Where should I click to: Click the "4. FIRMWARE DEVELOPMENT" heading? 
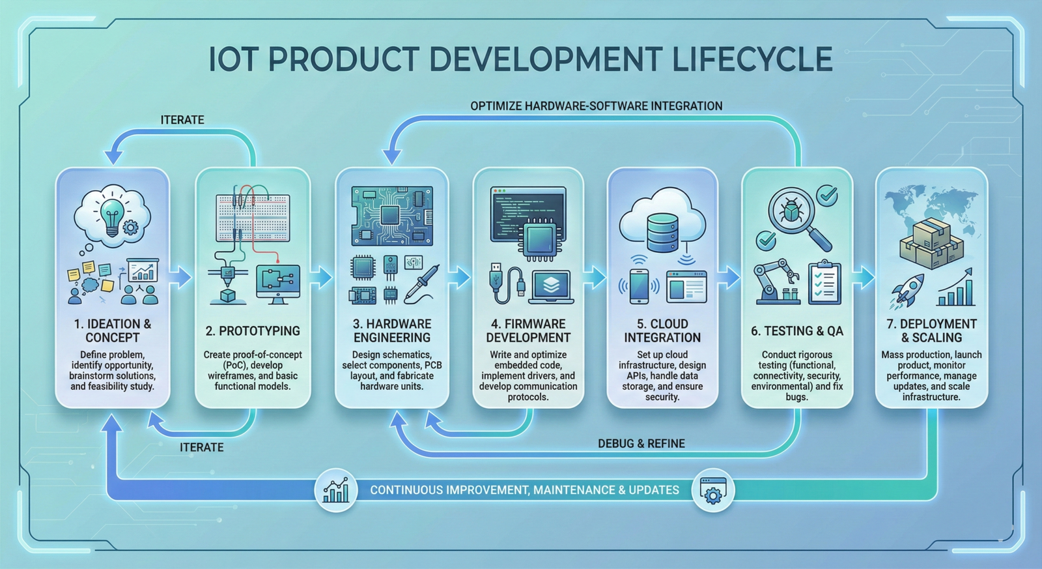(x=528, y=330)
